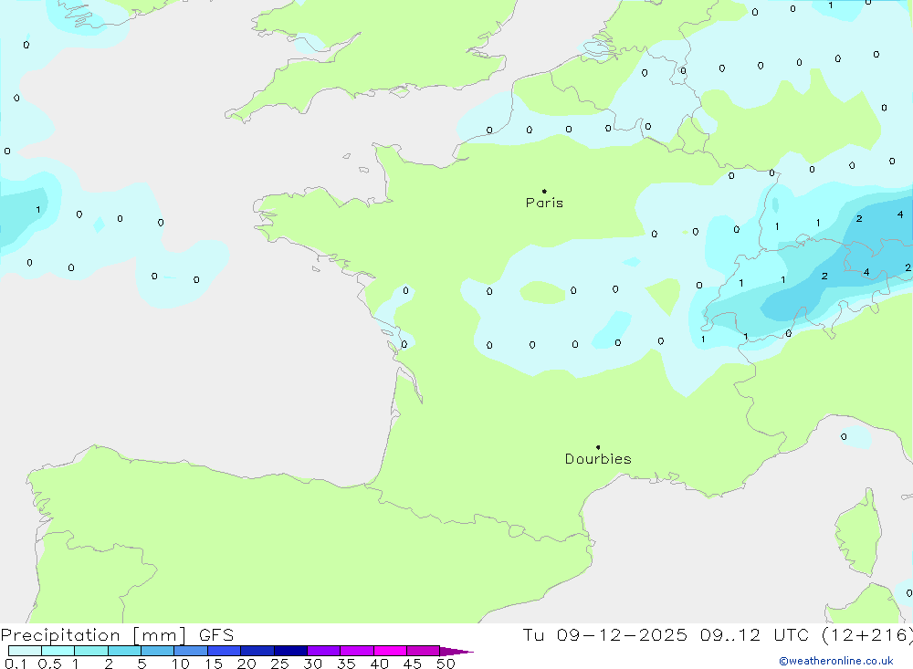Click the Paris city label
This screenshot has width=913, height=669.
click(544, 203)
